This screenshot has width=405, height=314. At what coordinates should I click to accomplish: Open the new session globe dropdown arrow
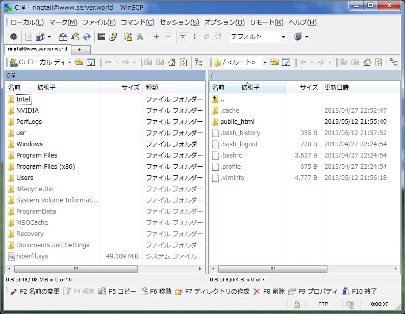point(307,37)
